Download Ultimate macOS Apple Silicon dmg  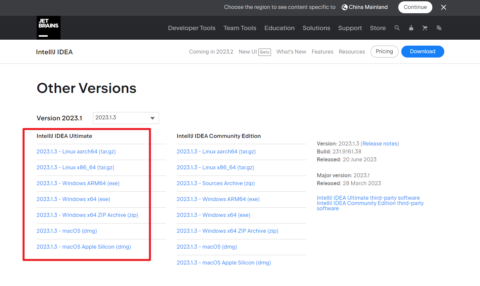pyautogui.click(x=84, y=247)
